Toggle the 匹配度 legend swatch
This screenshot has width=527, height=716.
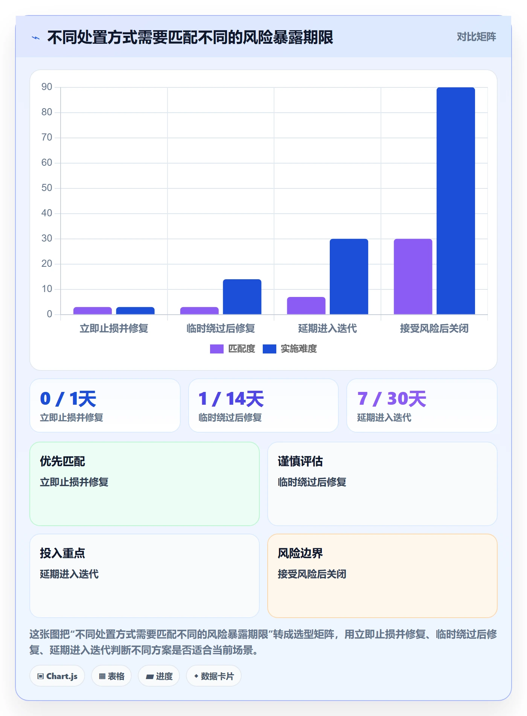click(x=216, y=349)
